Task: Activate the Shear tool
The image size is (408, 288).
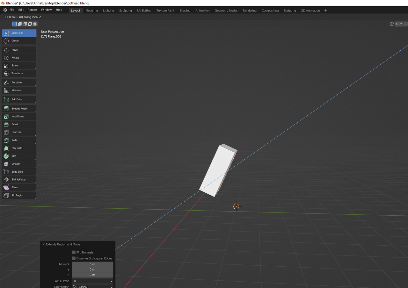Action: point(19,187)
